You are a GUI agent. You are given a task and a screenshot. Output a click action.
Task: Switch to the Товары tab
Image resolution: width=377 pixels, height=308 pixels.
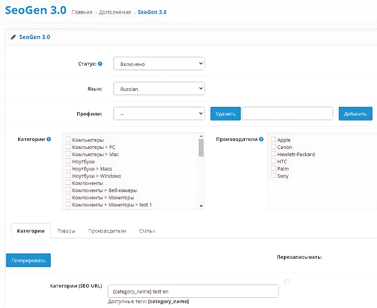(x=66, y=231)
